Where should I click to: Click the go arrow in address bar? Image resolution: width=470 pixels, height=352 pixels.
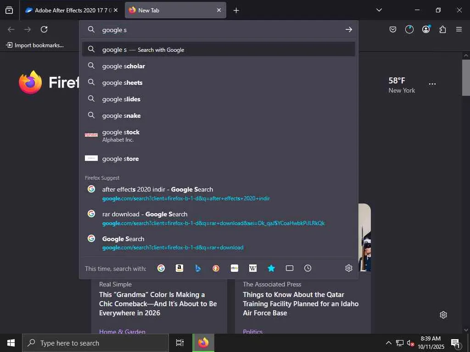coord(349,29)
